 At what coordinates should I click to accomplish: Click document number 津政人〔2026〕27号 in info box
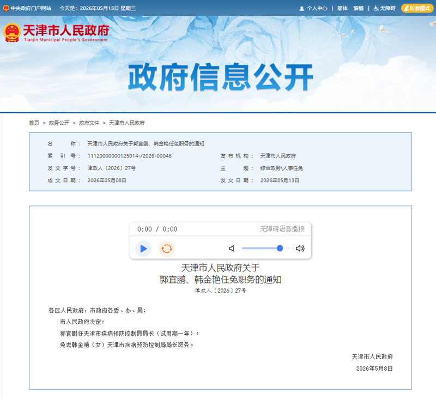point(112,168)
